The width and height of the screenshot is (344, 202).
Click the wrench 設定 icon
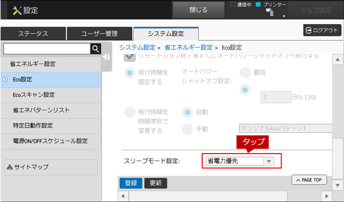pyautogui.click(x=17, y=11)
